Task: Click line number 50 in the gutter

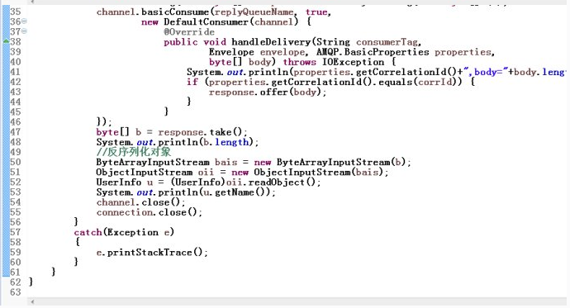Action: click(15, 162)
